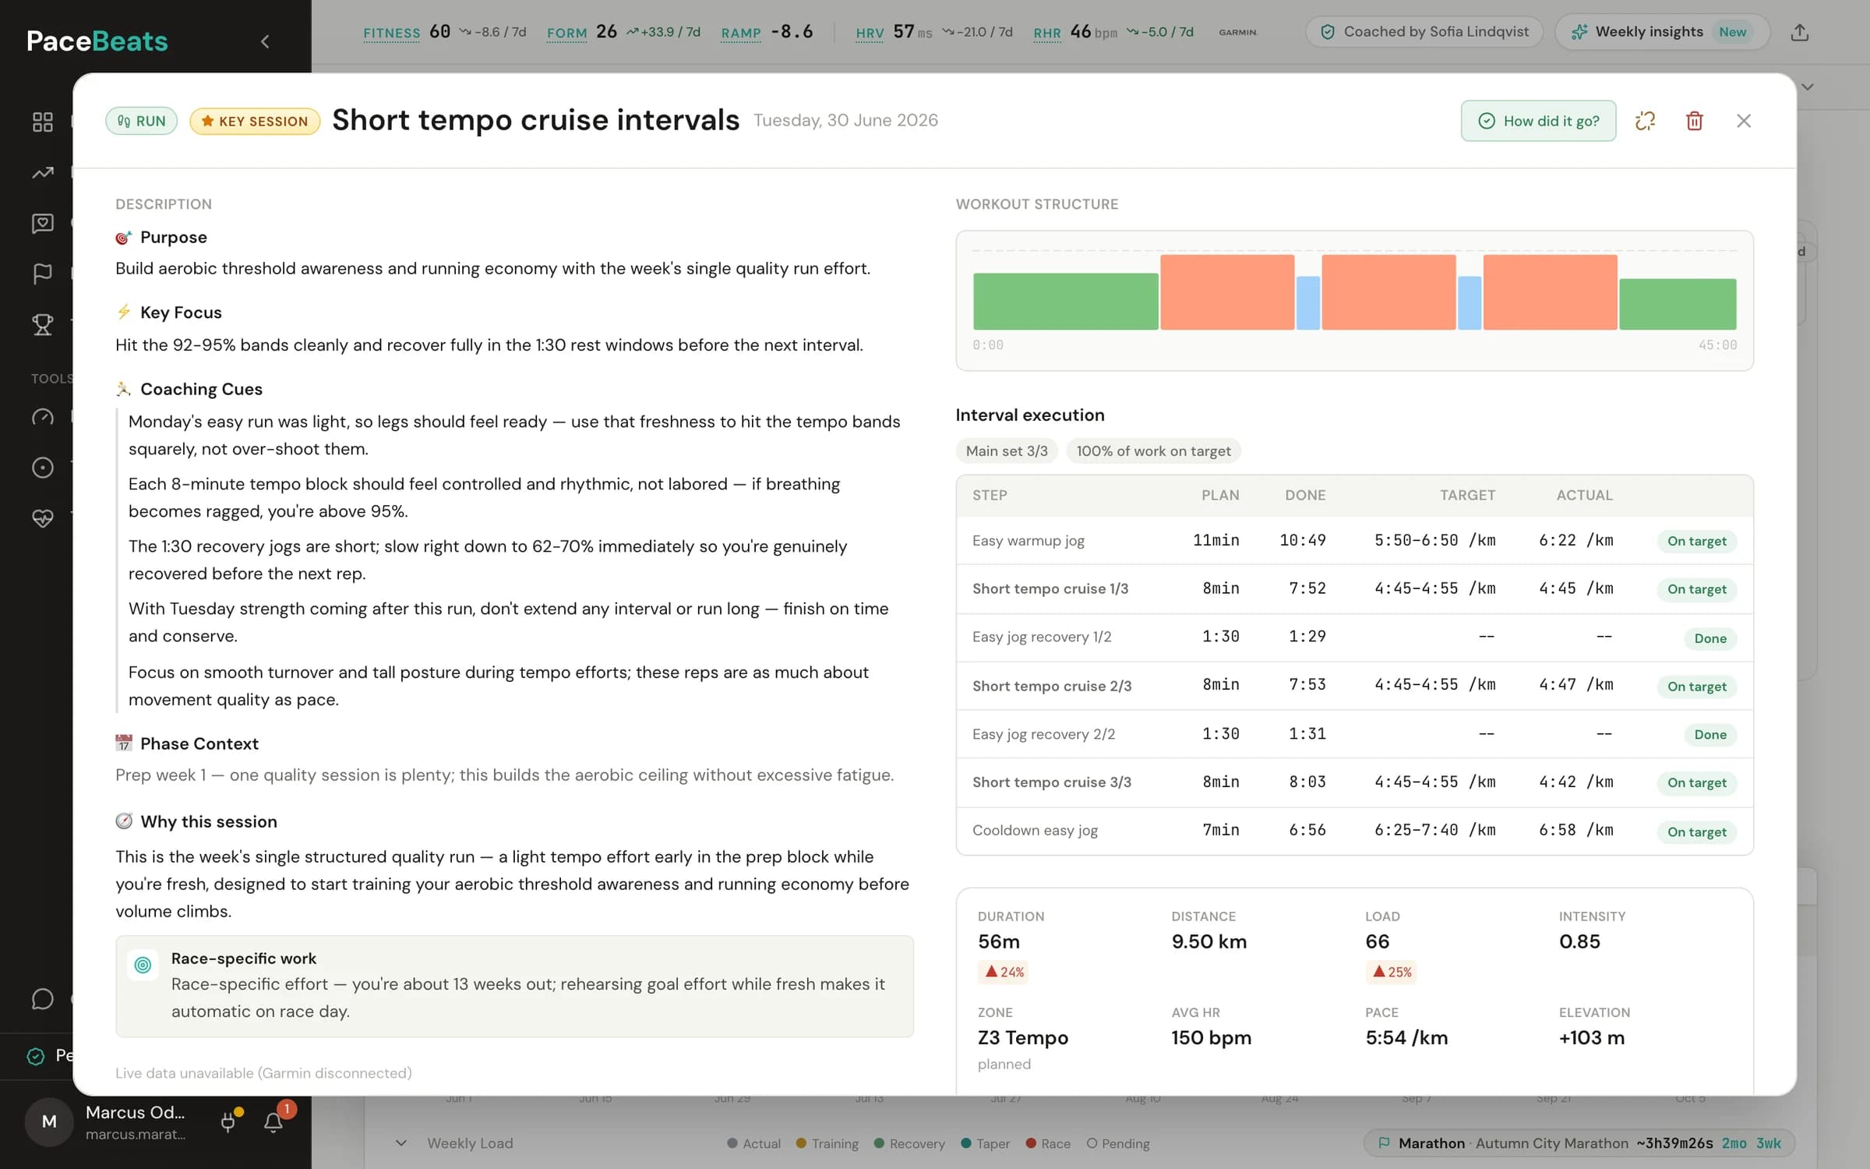Open the trophy icon in sidebar

pyautogui.click(x=42, y=324)
